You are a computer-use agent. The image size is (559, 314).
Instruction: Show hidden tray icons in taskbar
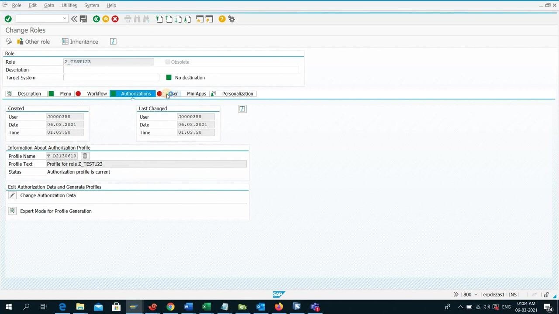460,307
